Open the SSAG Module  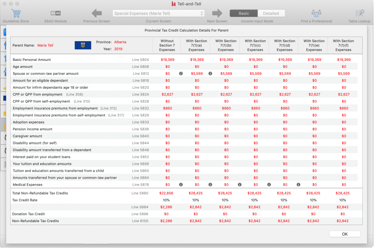56,13
